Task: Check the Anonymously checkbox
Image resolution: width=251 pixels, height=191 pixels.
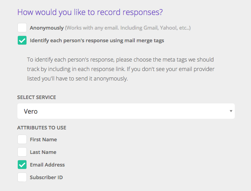Action: (x=22, y=28)
